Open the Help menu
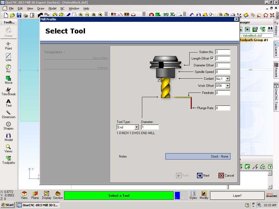The height and width of the screenshot is (209, 279). pos(86,8)
